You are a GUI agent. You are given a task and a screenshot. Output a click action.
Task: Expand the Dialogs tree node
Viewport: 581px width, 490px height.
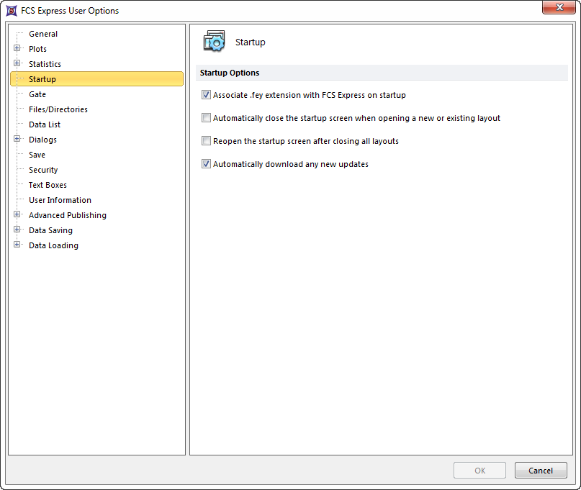[17, 139]
